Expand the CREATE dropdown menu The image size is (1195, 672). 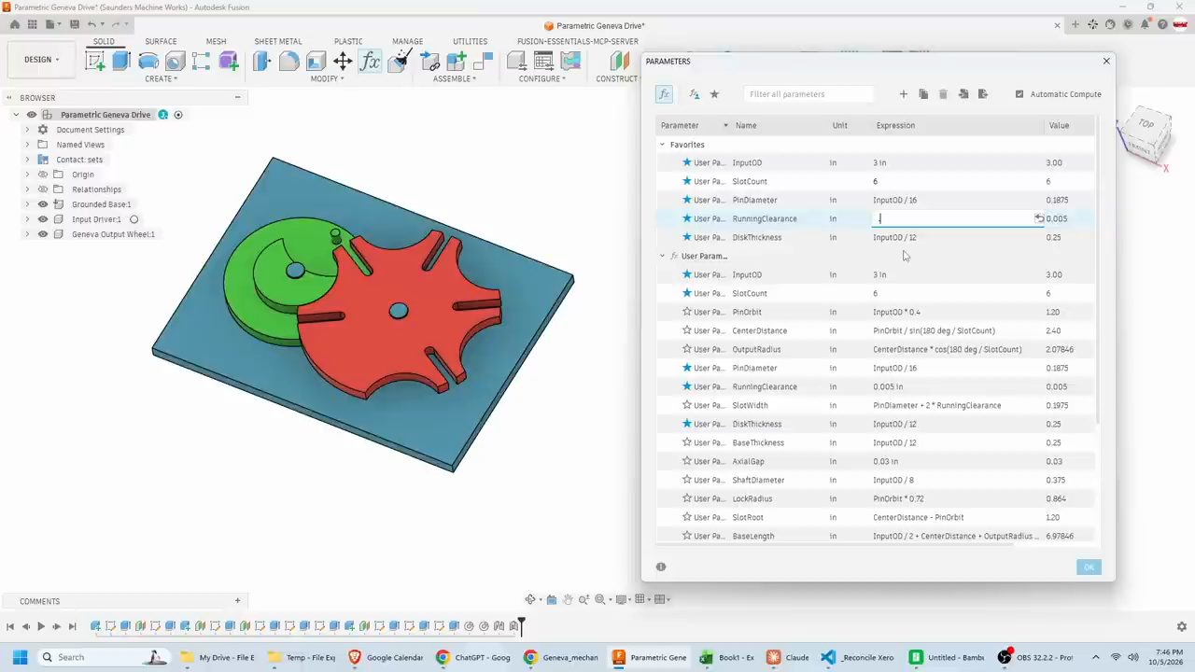161,78
